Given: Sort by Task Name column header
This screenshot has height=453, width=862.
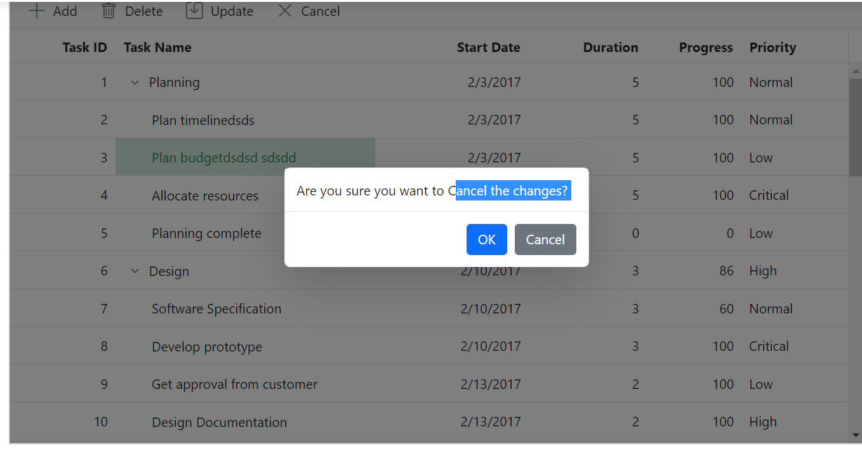Looking at the screenshot, I should coord(157,48).
